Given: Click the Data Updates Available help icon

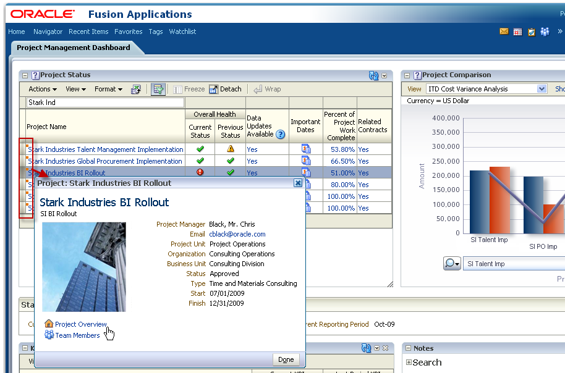Looking at the screenshot, I should click(280, 134).
